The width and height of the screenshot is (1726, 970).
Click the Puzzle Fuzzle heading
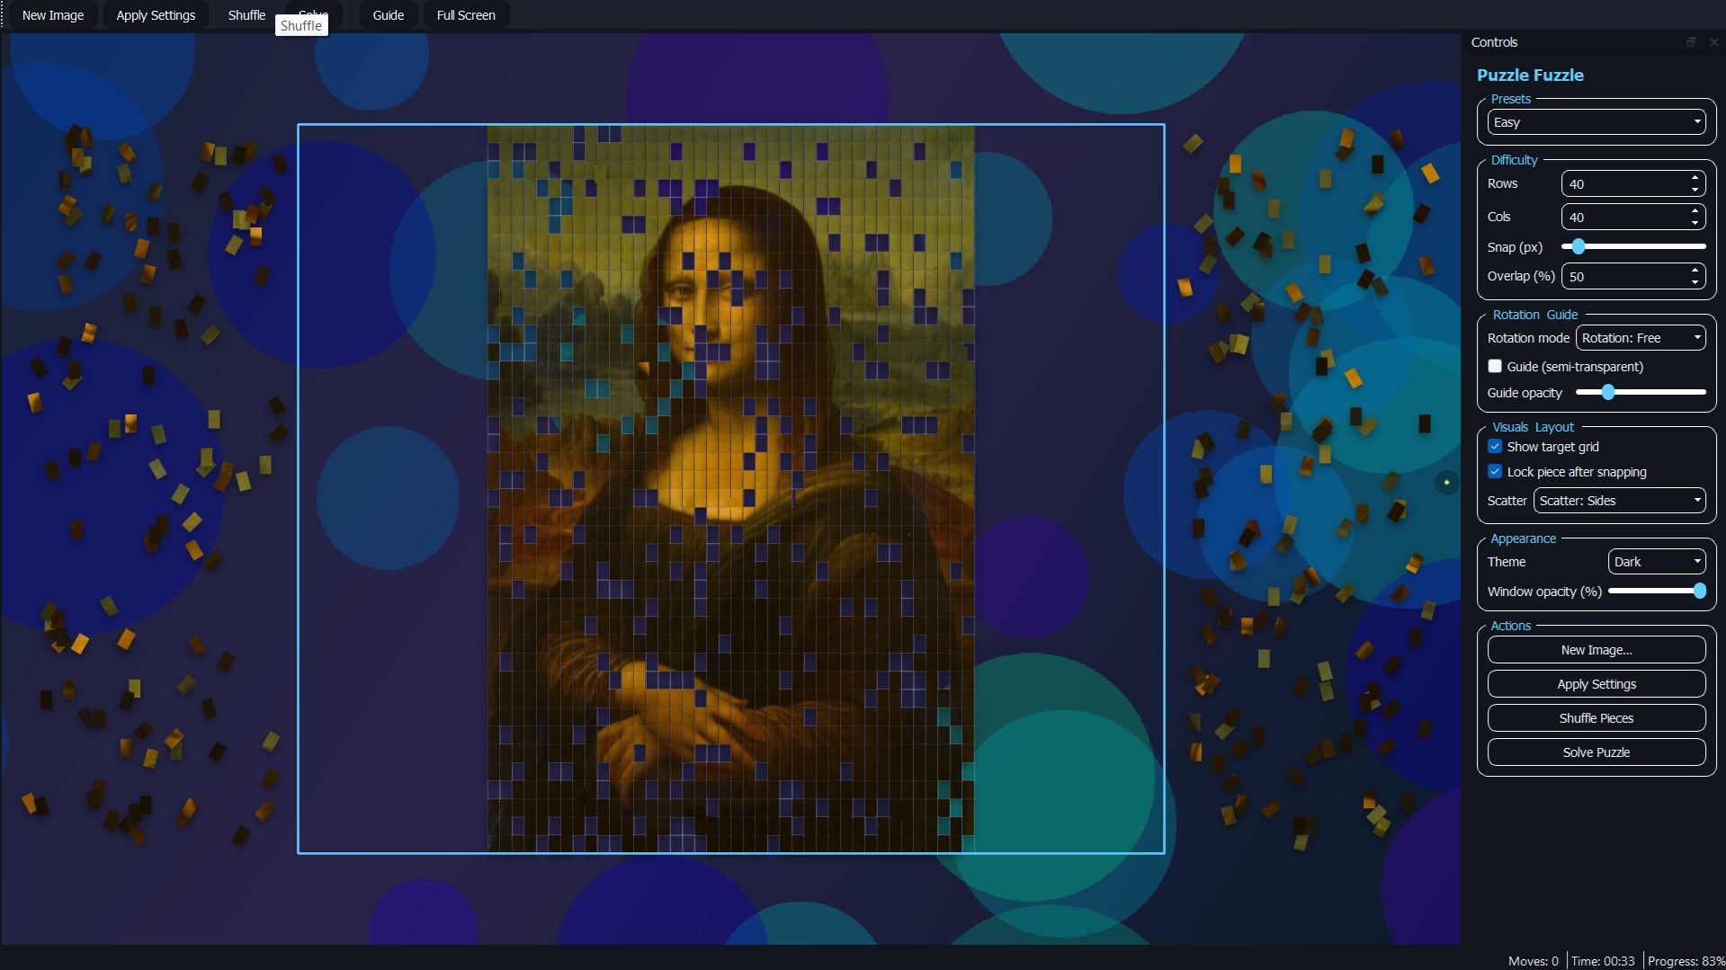click(x=1530, y=76)
